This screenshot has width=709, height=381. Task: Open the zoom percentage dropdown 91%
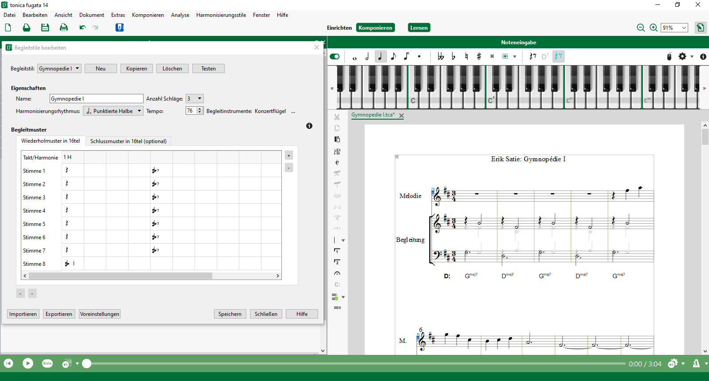click(674, 27)
